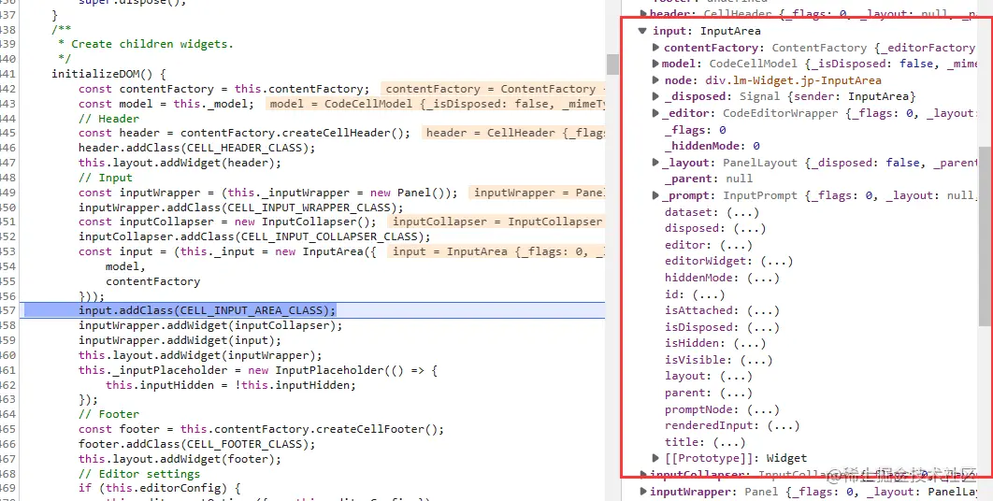Evaluate the isDisposed getter (...)
Viewport: 993px width, 501px height.
(x=763, y=327)
